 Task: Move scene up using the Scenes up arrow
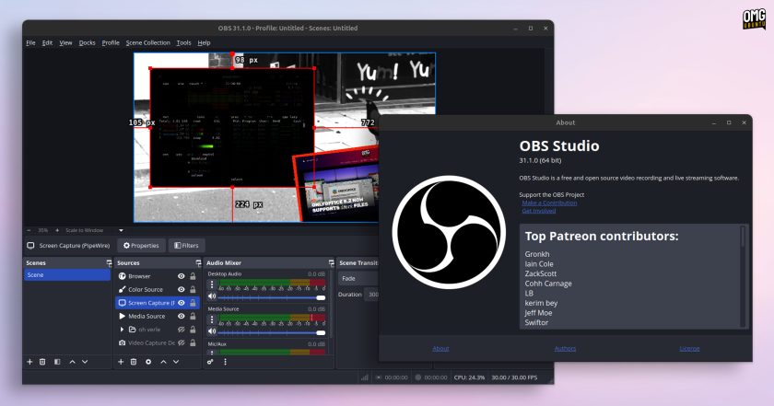point(72,362)
